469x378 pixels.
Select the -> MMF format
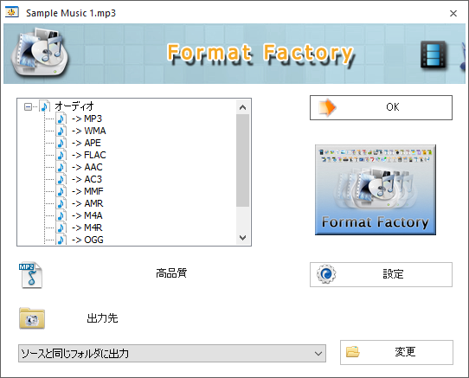87,191
